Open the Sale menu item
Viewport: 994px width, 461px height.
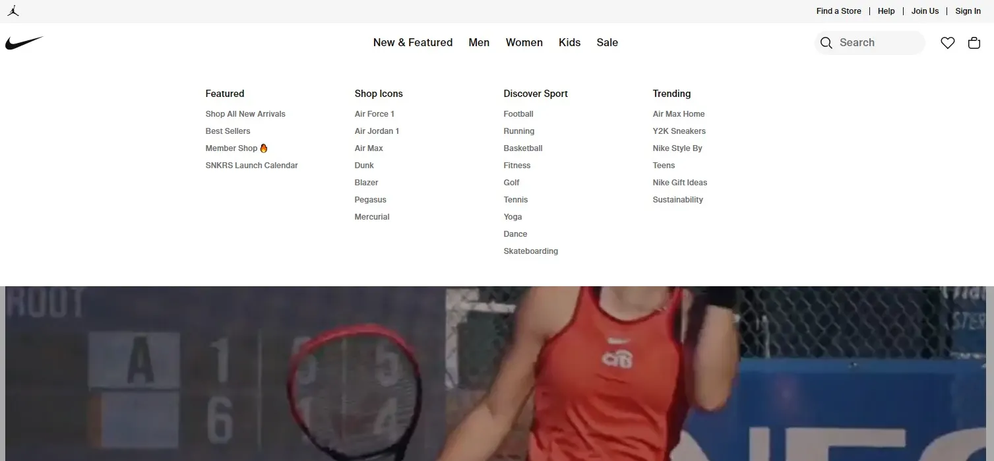[x=607, y=42]
